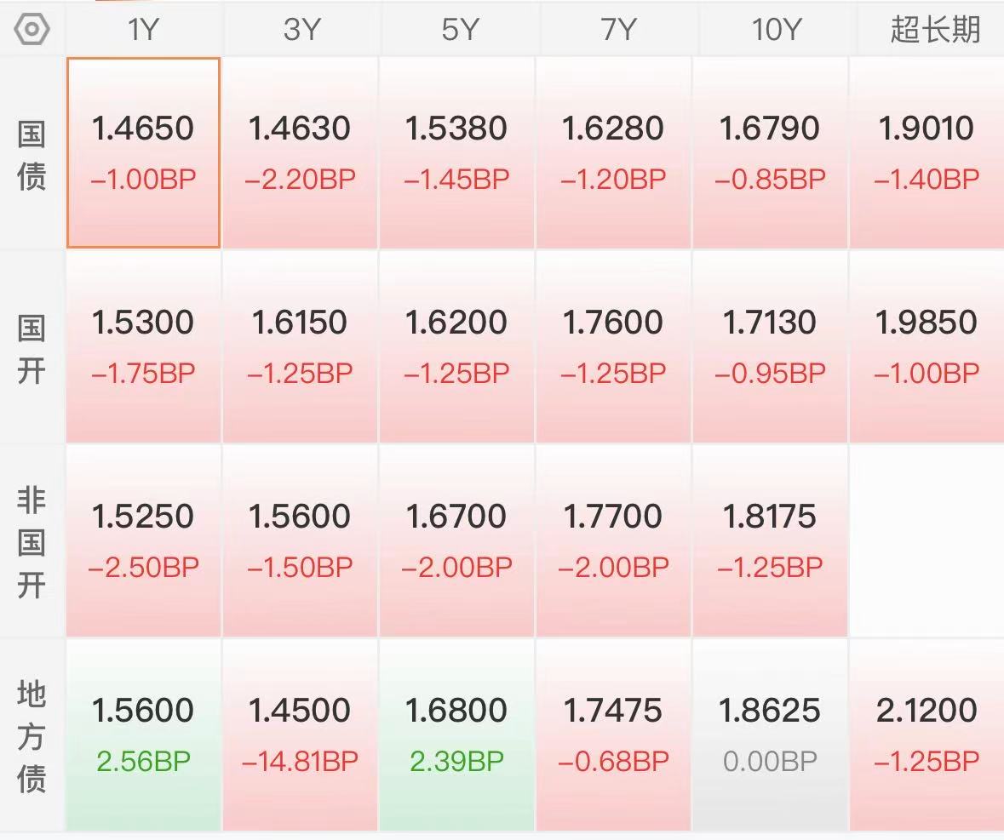1004x840 pixels.
Task: Open the 国开 超长期 cell showing 1.9850
Action: coord(927,346)
